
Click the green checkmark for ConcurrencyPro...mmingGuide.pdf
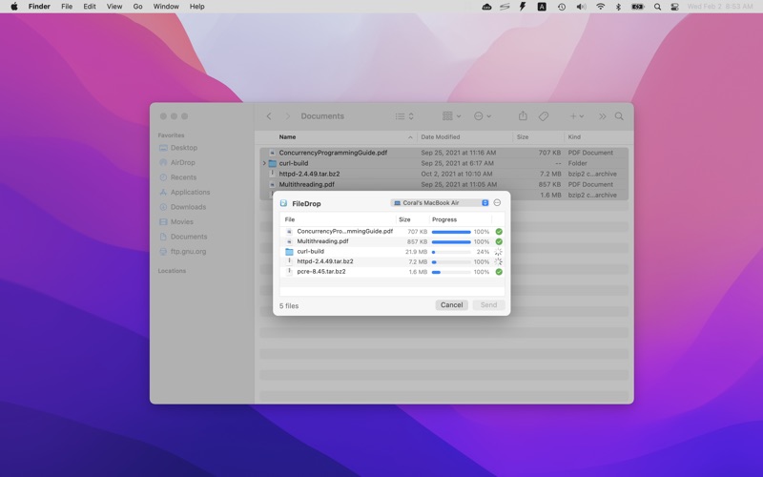pos(499,232)
